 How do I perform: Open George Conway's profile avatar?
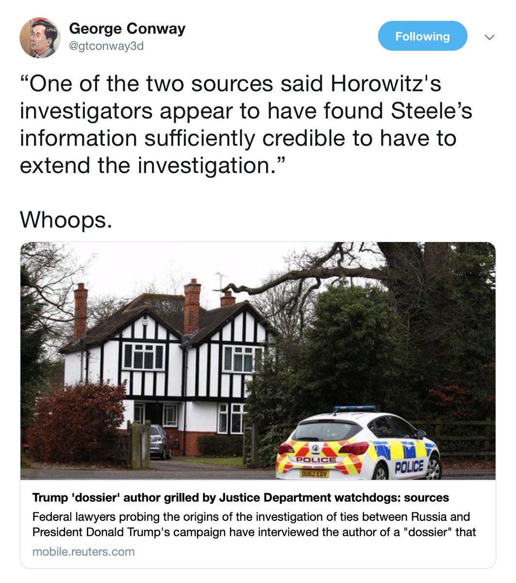40,38
